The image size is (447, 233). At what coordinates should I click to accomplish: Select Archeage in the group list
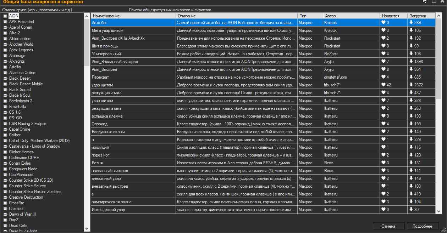point(17,56)
